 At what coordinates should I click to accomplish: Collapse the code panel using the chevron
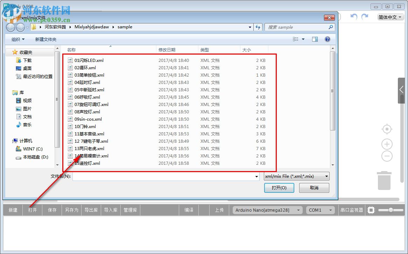tap(401, 90)
